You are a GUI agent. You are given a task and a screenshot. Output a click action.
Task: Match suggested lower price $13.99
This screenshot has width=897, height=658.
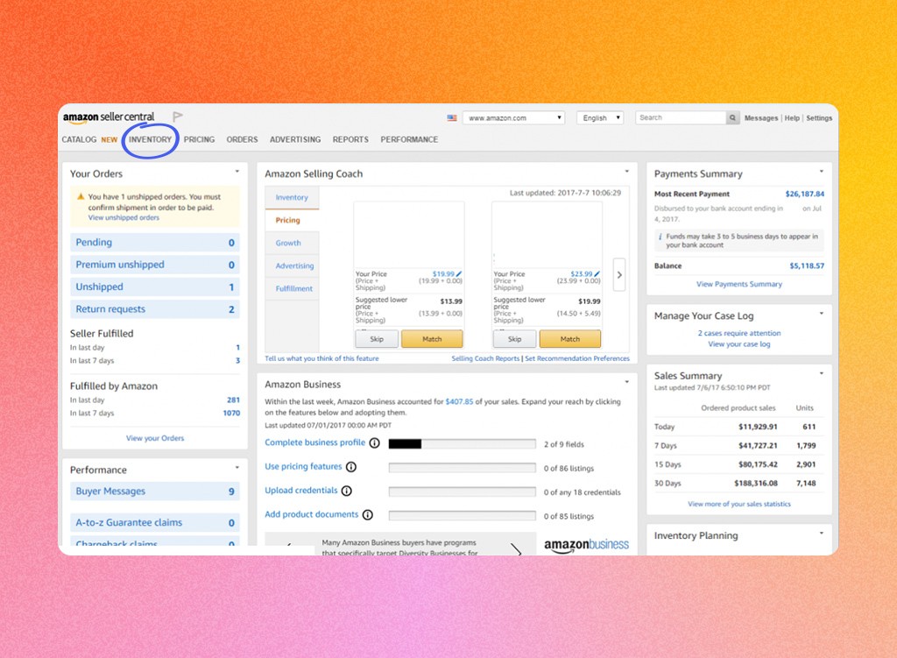[432, 339]
